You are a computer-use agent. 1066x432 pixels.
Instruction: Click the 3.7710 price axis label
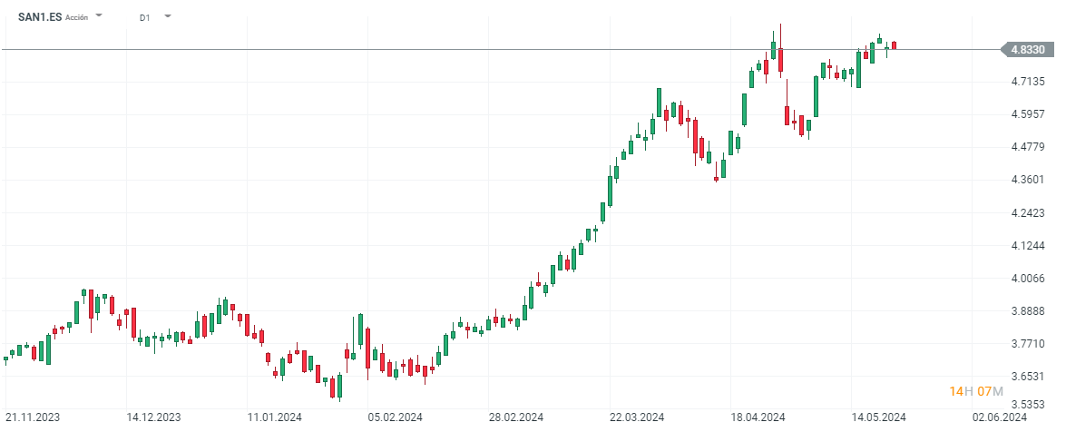point(1026,344)
